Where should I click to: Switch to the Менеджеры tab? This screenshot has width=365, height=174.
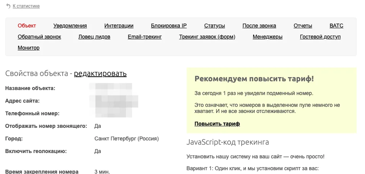[268, 37]
